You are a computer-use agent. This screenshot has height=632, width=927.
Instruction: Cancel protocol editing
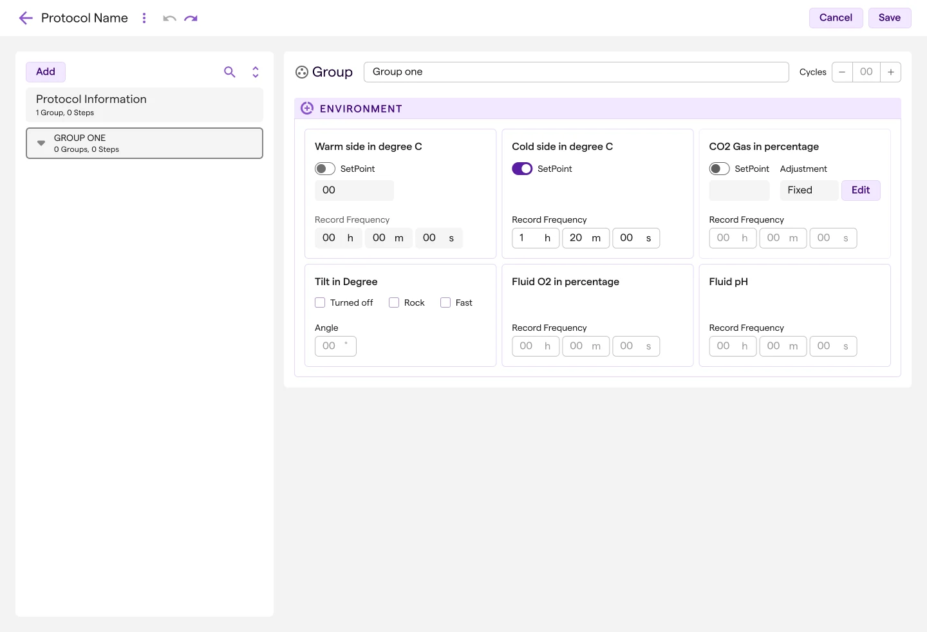pos(836,18)
